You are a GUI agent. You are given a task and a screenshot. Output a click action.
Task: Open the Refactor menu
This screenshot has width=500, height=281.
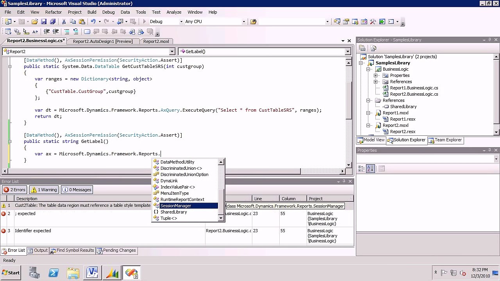tap(54, 12)
